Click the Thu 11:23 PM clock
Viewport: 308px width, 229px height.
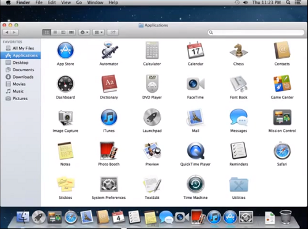coord(267,2)
